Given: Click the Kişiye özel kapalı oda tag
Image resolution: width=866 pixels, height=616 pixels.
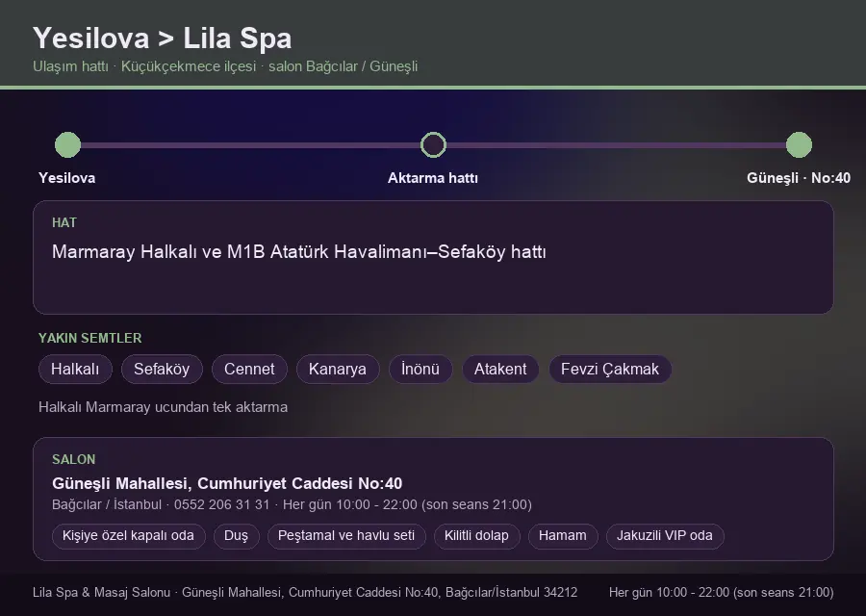Looking at the screenshot, I should pyautogui.click(x=128, y=536).
